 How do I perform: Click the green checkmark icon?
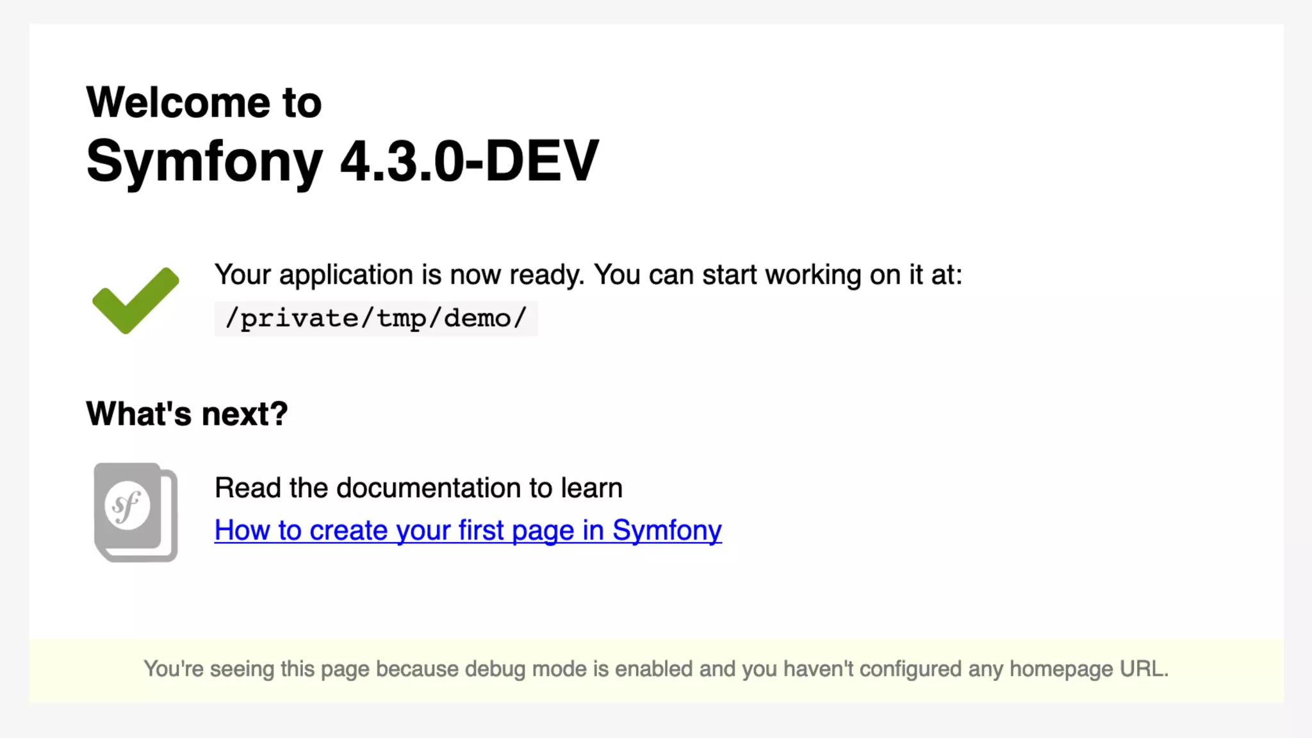pos(135,300)
